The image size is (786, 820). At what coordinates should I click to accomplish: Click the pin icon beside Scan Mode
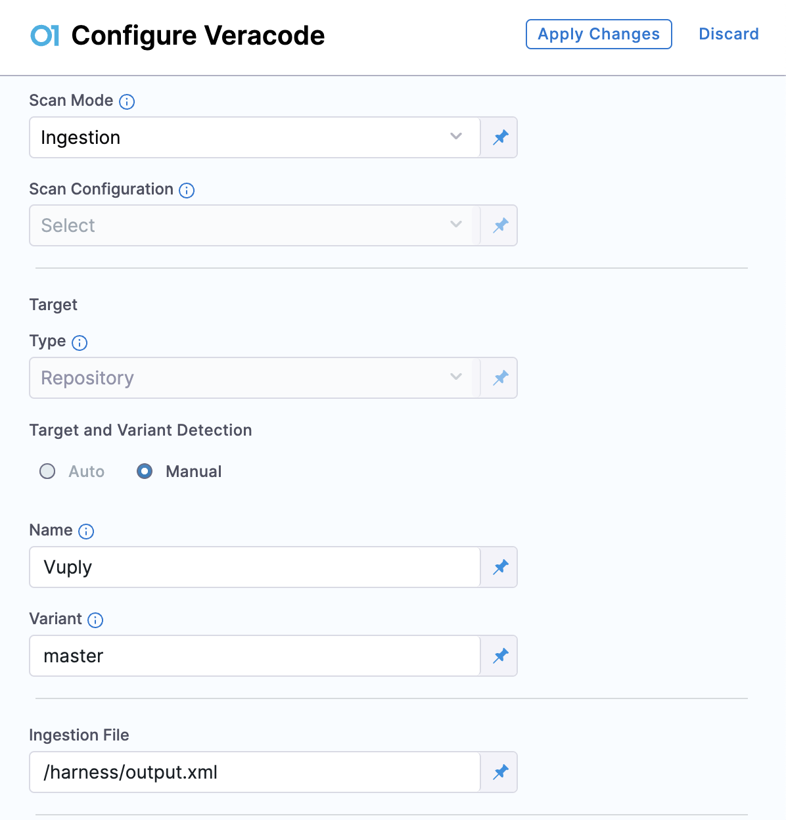click(x=500, y=137)
